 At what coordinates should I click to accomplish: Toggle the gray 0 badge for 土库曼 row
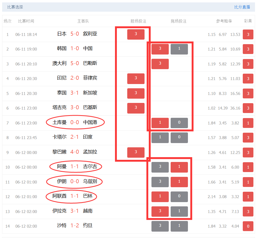click(179, 123)
